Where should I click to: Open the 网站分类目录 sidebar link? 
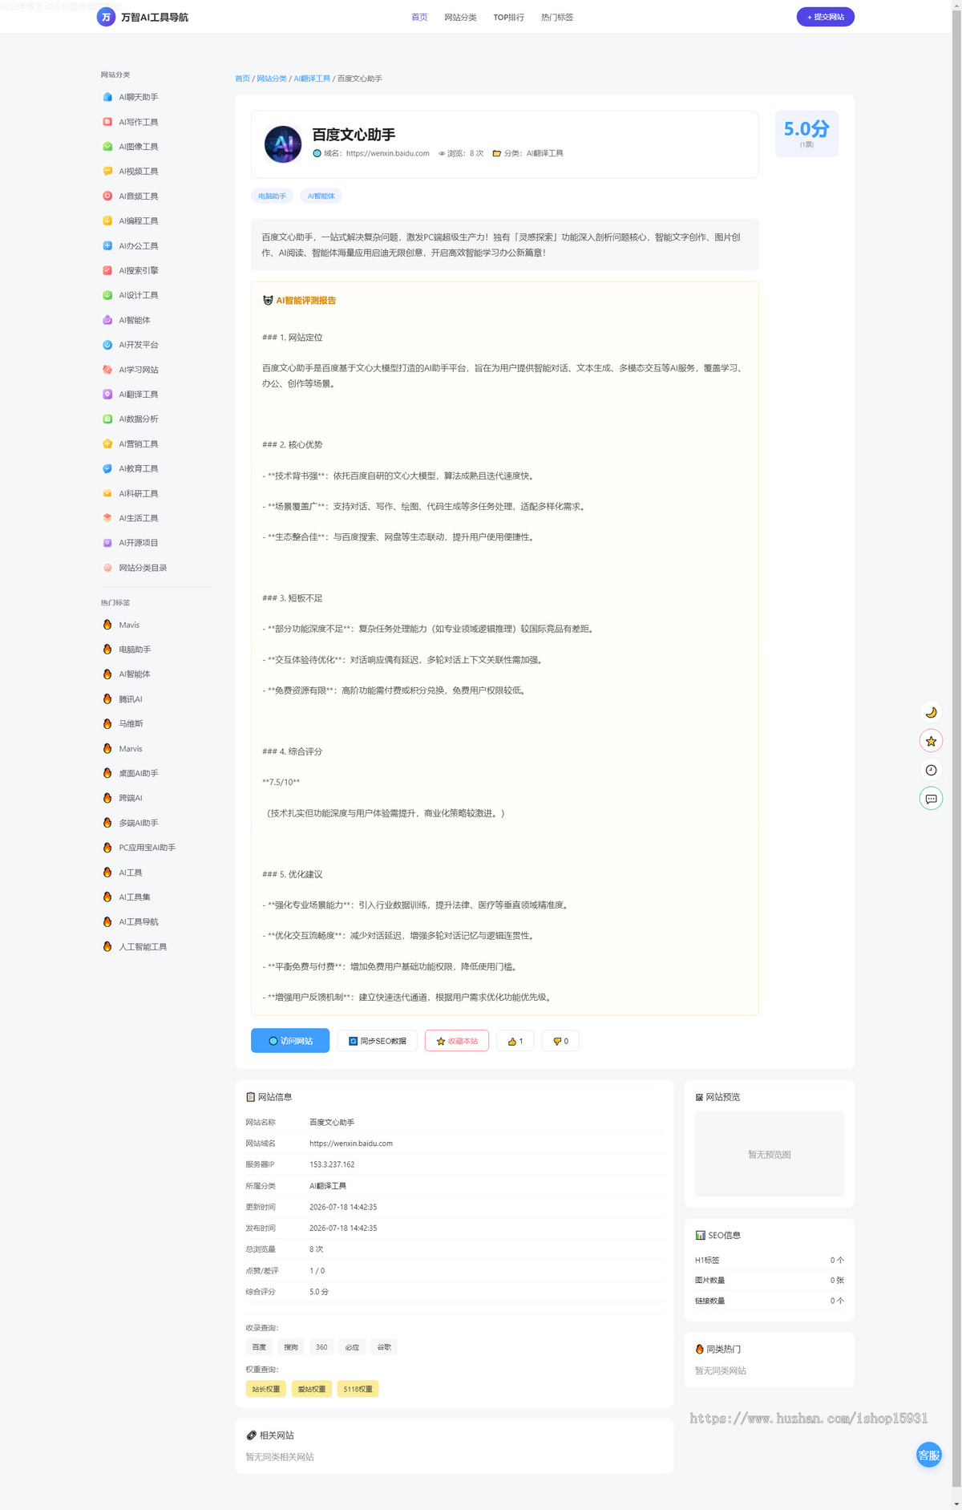[143, 568]
